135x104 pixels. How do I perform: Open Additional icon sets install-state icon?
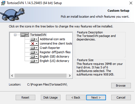coord(34,39)
